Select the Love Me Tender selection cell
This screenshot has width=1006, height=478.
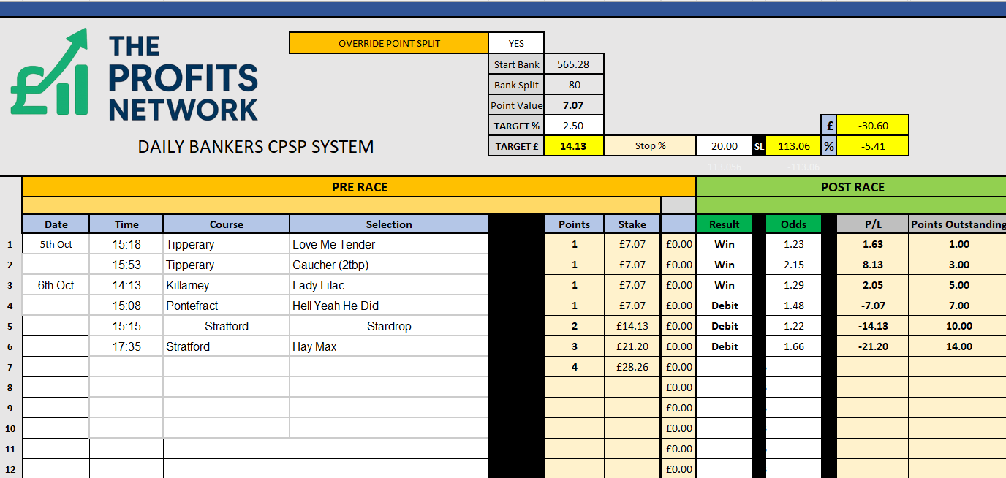pos(388,244)
